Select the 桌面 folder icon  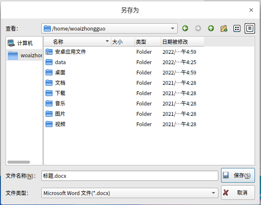click(x=49, y=72)
